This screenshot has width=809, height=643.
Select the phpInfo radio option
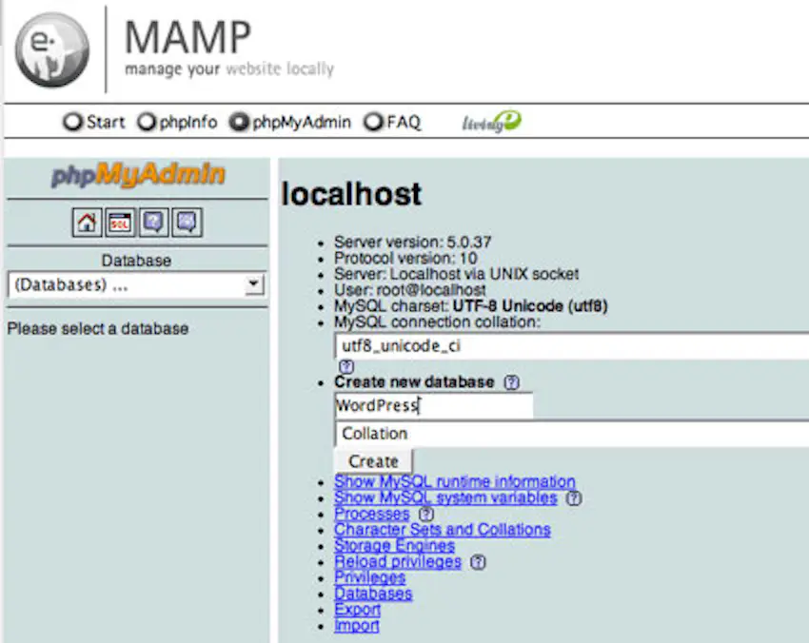coord(147,122)
